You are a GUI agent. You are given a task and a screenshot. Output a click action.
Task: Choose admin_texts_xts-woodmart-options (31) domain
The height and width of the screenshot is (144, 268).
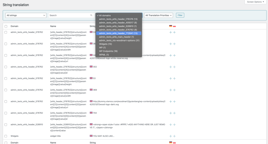119,41
